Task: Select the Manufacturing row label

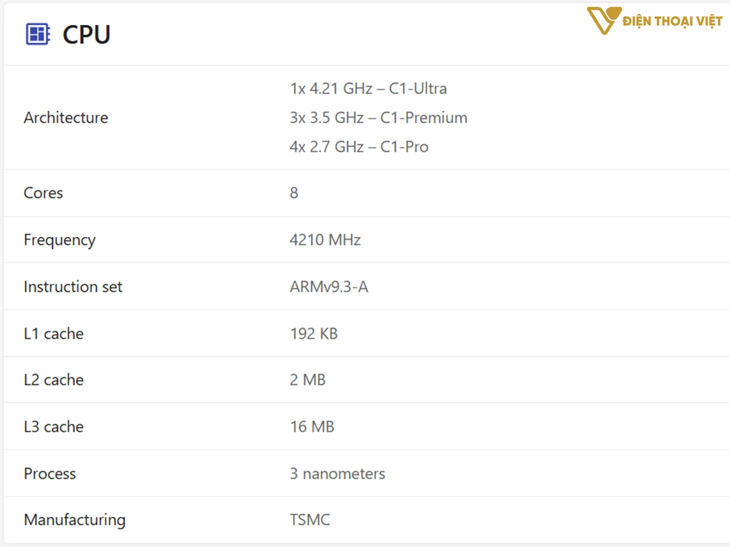Action: tap(74, 520)
